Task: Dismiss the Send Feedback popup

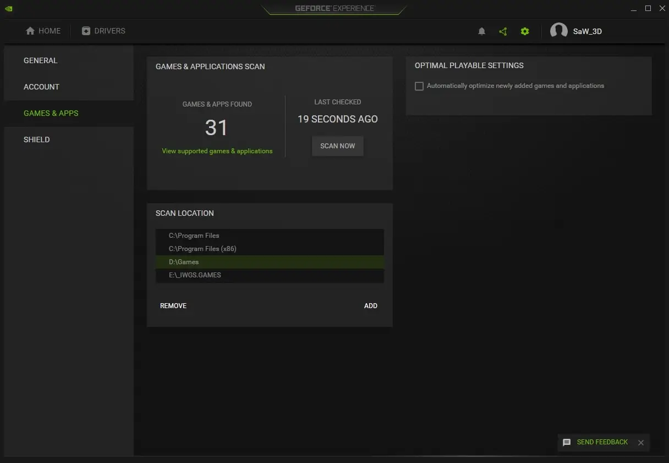Action: coord(641,442)
